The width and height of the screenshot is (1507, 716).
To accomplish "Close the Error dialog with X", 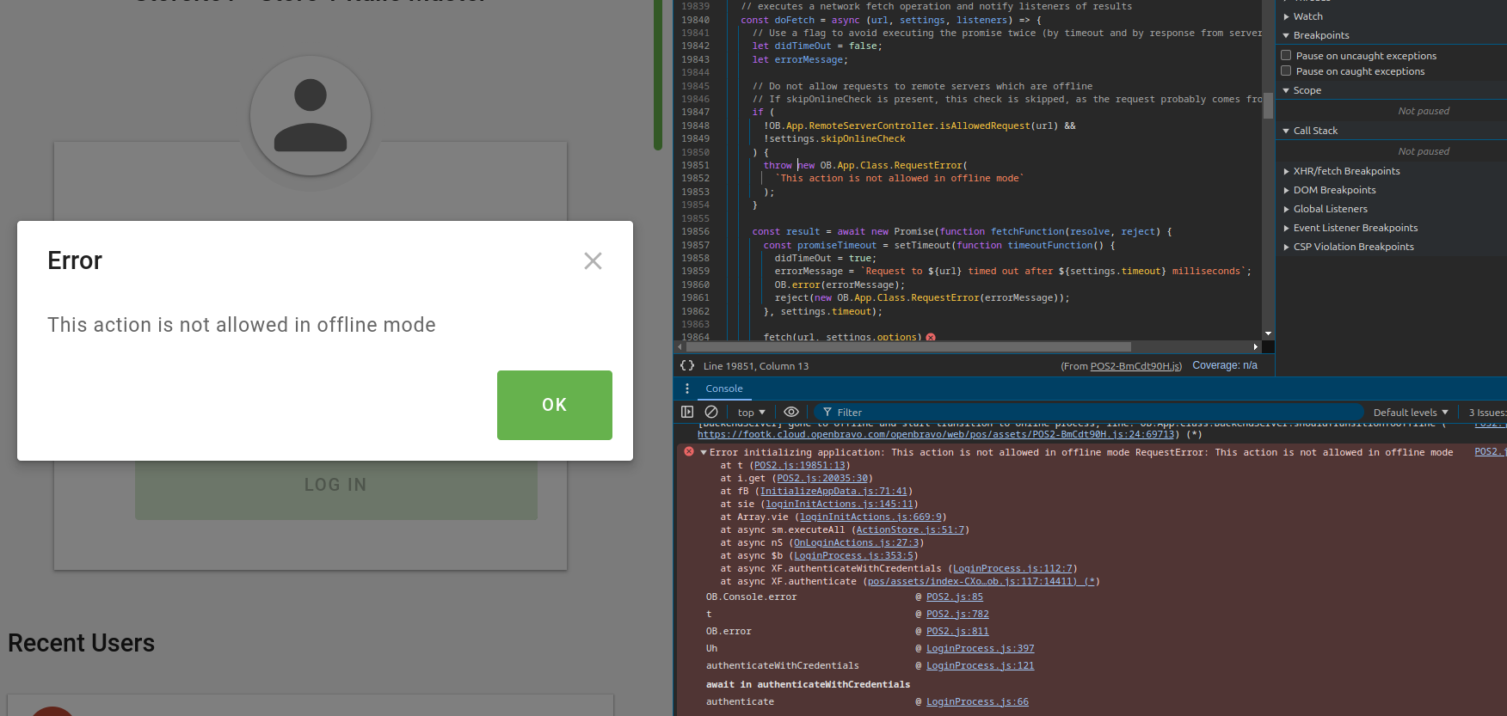I will tap(593, 260).
